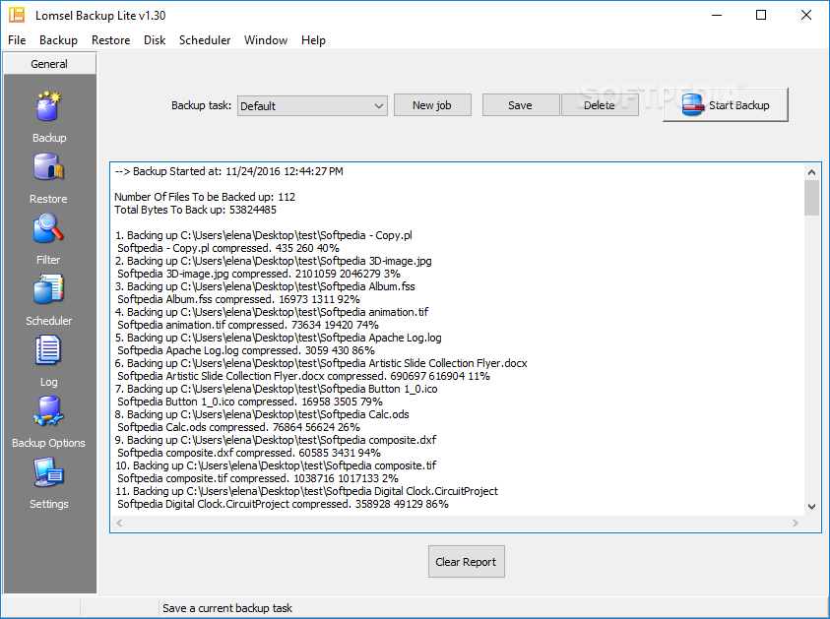
Task: Open the Backup section icon in sidebar
Action: pos(48,106)
